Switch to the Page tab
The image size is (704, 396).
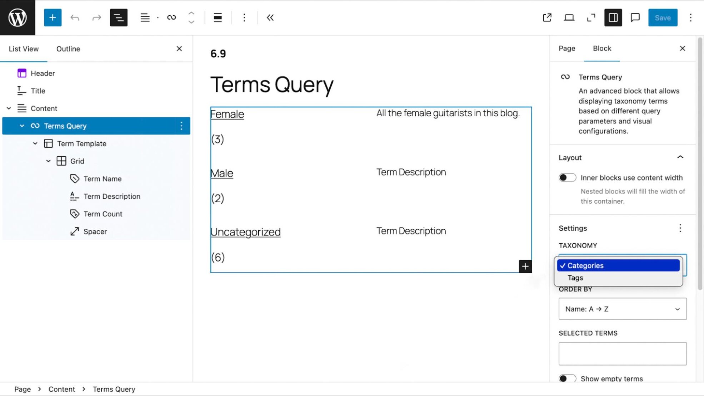coord(566,49)
